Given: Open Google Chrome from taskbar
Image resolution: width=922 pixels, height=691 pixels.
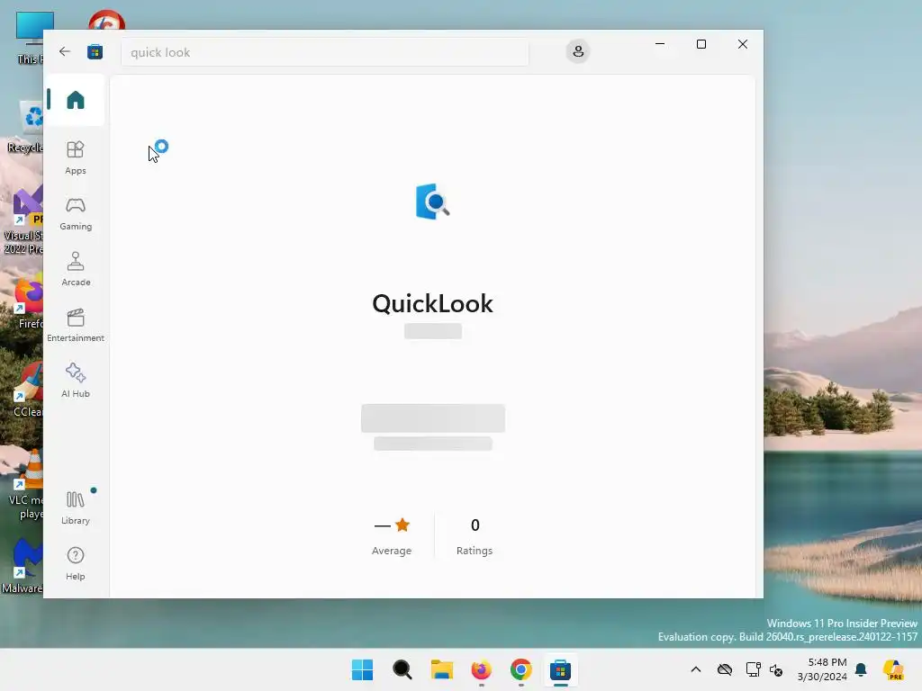Looking at the screenshot, I should click(521, 669).
